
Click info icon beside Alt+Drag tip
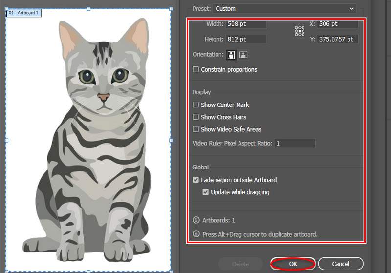coord(196,234)
